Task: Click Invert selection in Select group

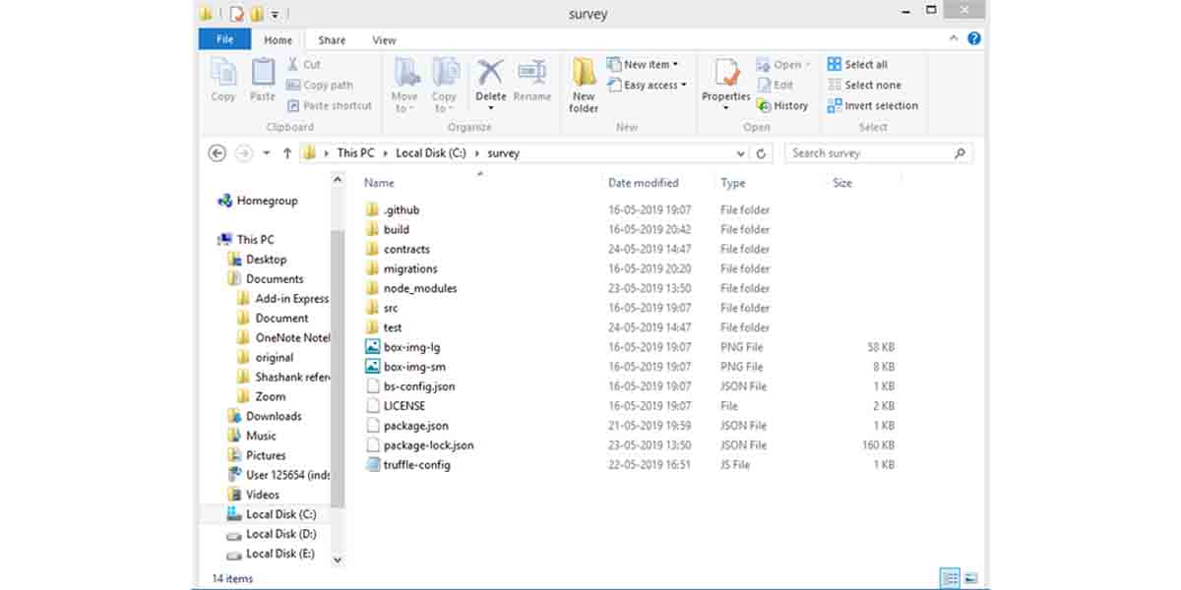Action: pos(873,106)
